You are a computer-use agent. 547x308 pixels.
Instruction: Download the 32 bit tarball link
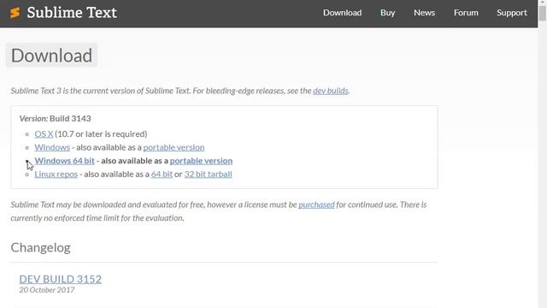(208, 174)
